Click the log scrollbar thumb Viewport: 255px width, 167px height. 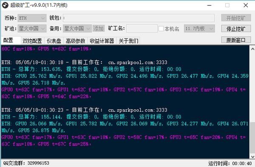tap(252, 137)
